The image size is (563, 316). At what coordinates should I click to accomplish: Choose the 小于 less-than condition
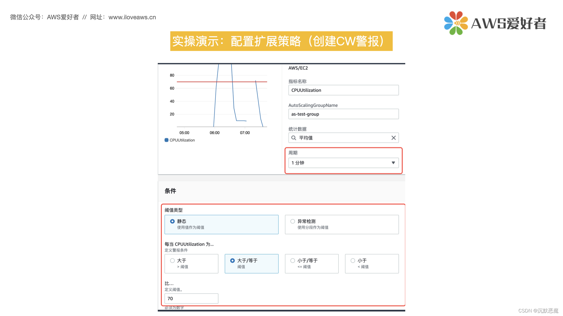pos(372,264)
